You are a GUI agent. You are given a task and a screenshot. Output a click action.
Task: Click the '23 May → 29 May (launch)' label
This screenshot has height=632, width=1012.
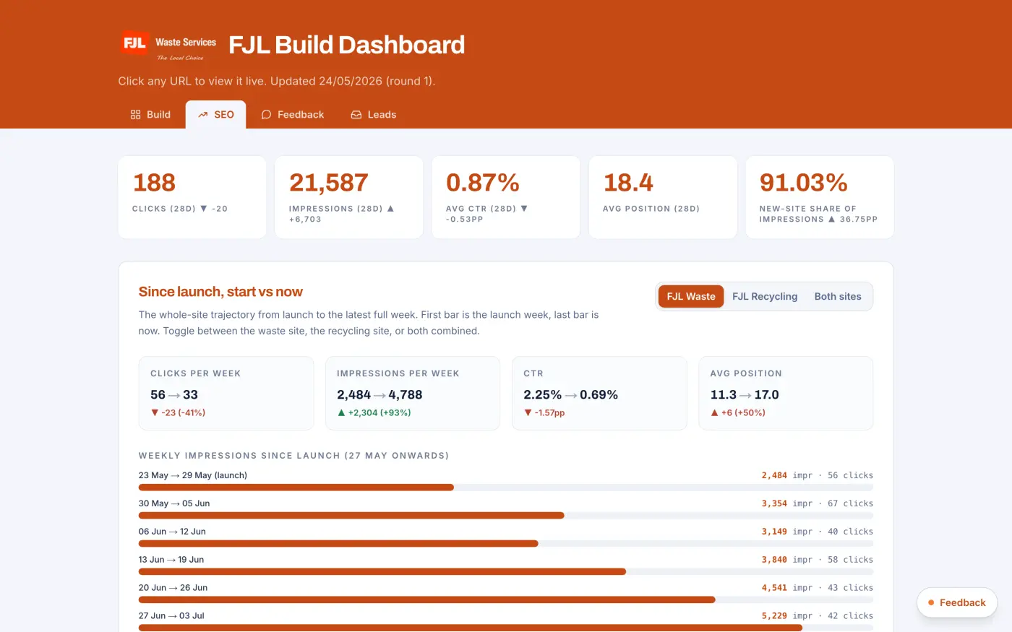pyautogui.click(x=193, y=475)
